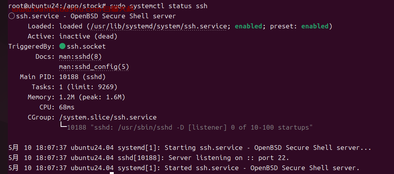Click the hollow circle status indicator before ssh.service
Image resolution: width=394 pixels, height=174 pixels.
pos(12,16)
